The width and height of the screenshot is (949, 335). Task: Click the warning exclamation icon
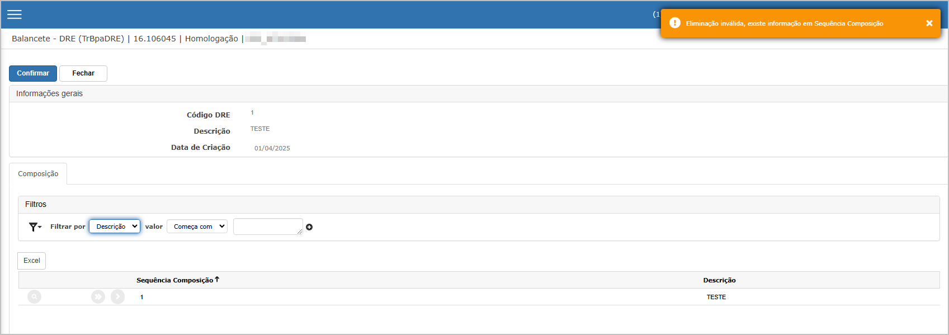pos(675,23)
